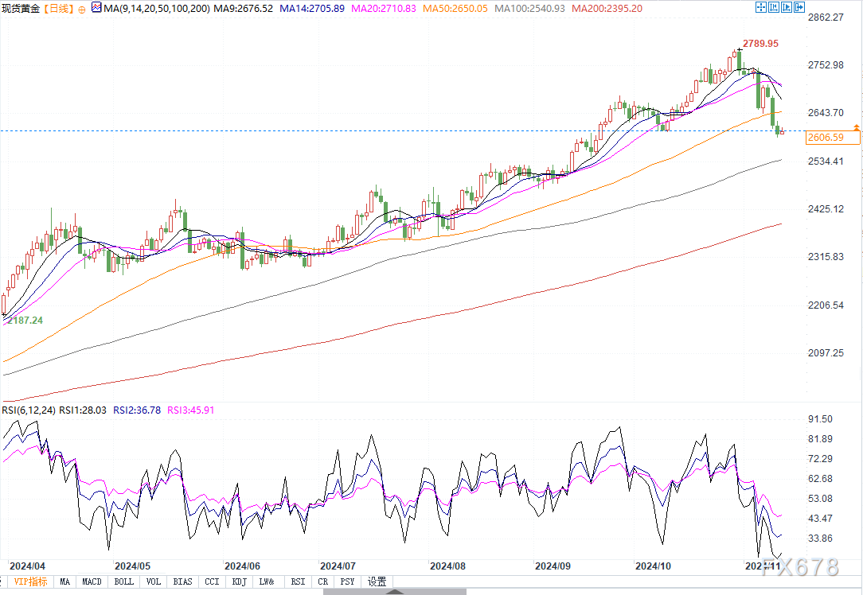The width and height of the screenshot is (863, 595).
Task: Switch to the BOLL indicator tab
Action: click(x=123, y=581)
